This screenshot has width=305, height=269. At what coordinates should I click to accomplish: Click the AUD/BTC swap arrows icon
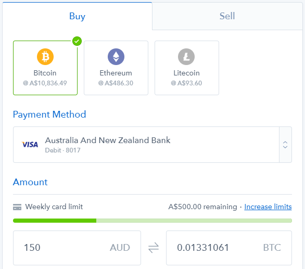tap(154, 248)
